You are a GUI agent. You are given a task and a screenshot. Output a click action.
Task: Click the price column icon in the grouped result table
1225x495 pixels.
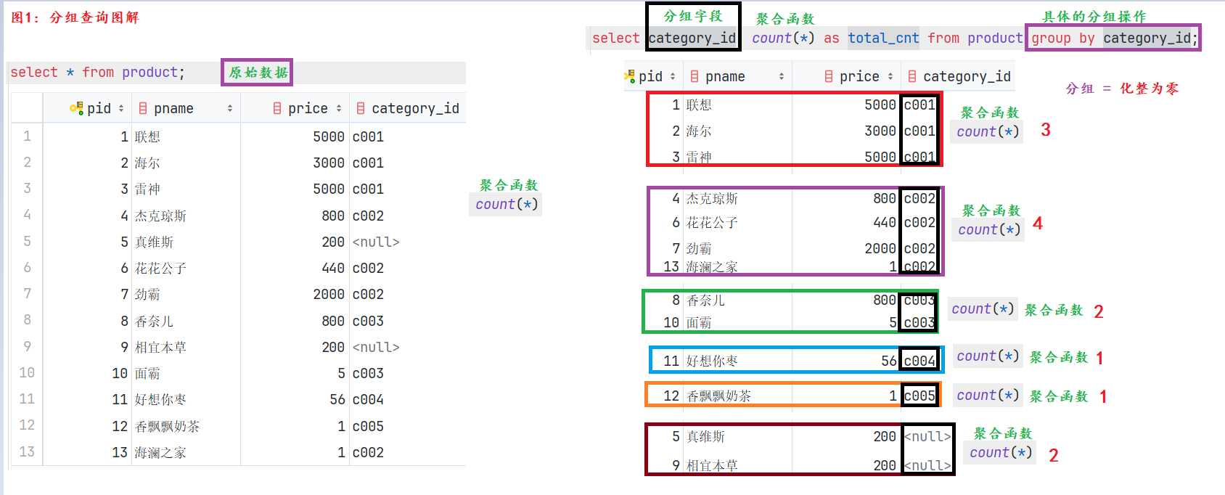coord(829,76)
